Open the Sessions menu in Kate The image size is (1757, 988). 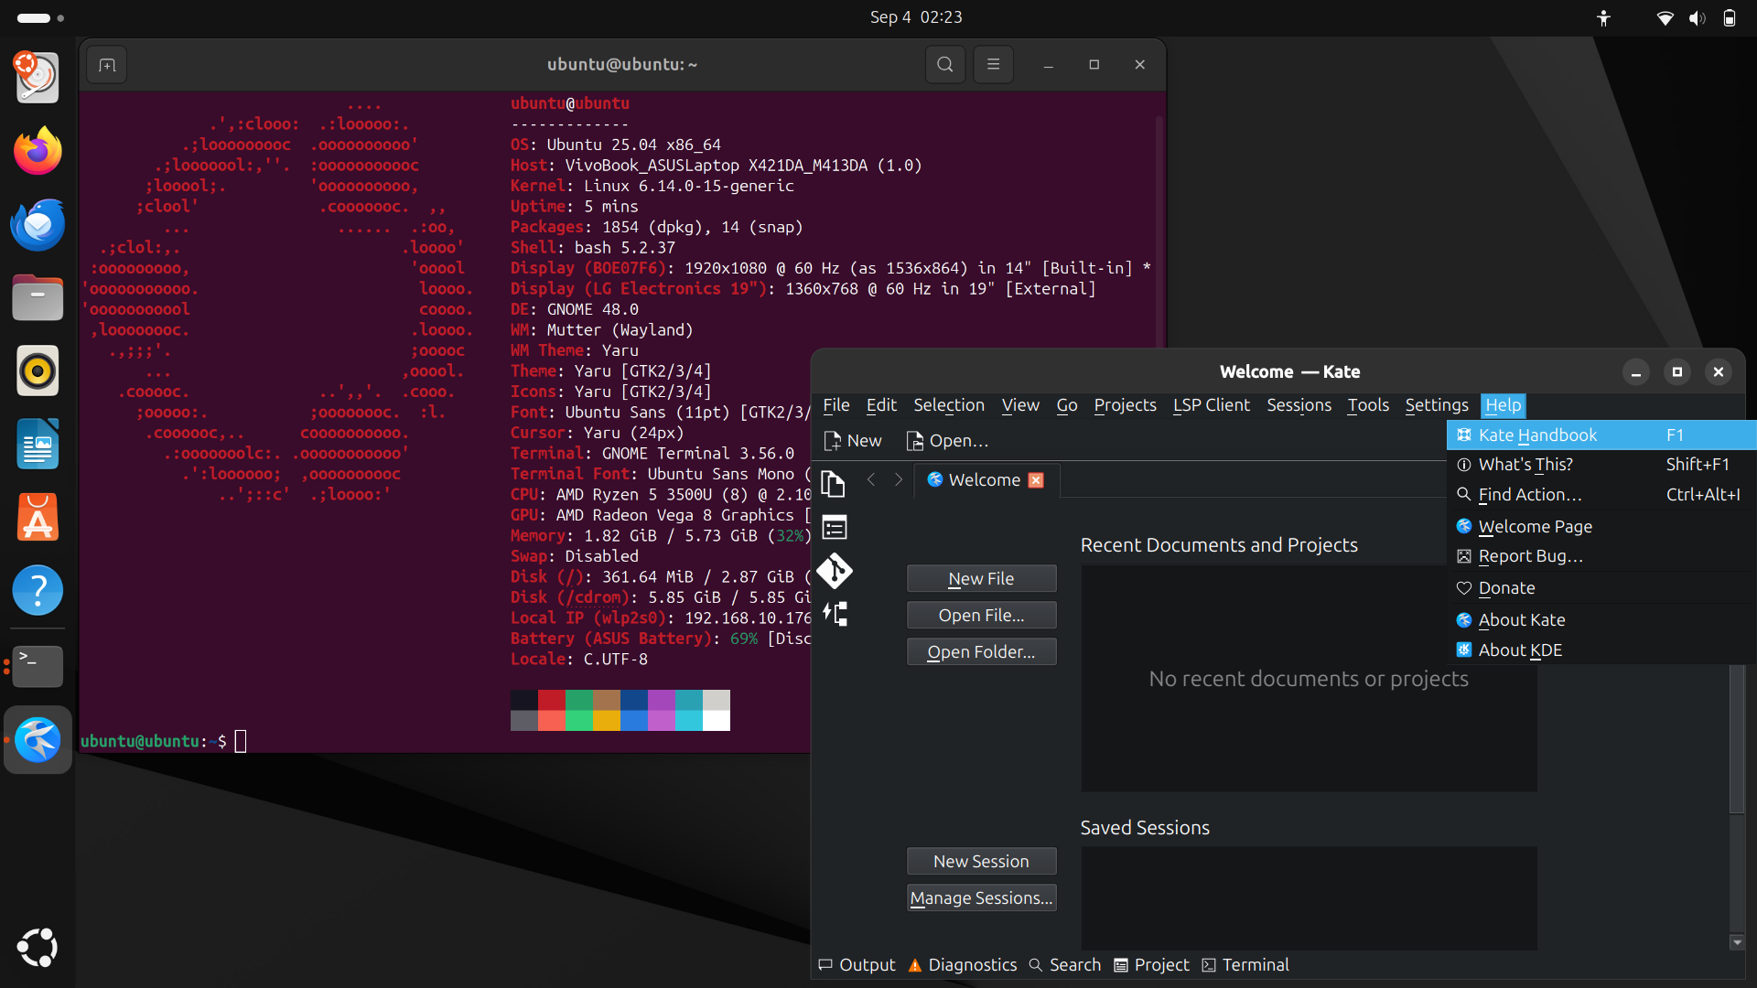1299,405
